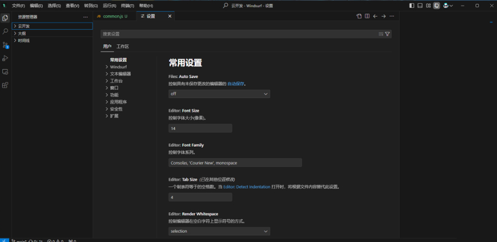The height and width of the screenshot is (242, 497).
Task: Open the Extensions view icon
Action: [x=5, y=85]
